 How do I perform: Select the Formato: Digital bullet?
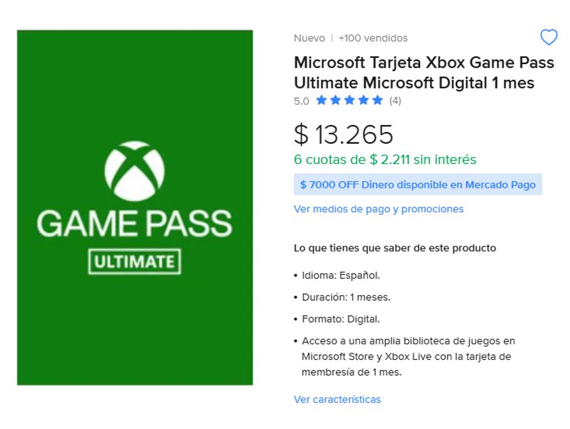tap(340, 319)
